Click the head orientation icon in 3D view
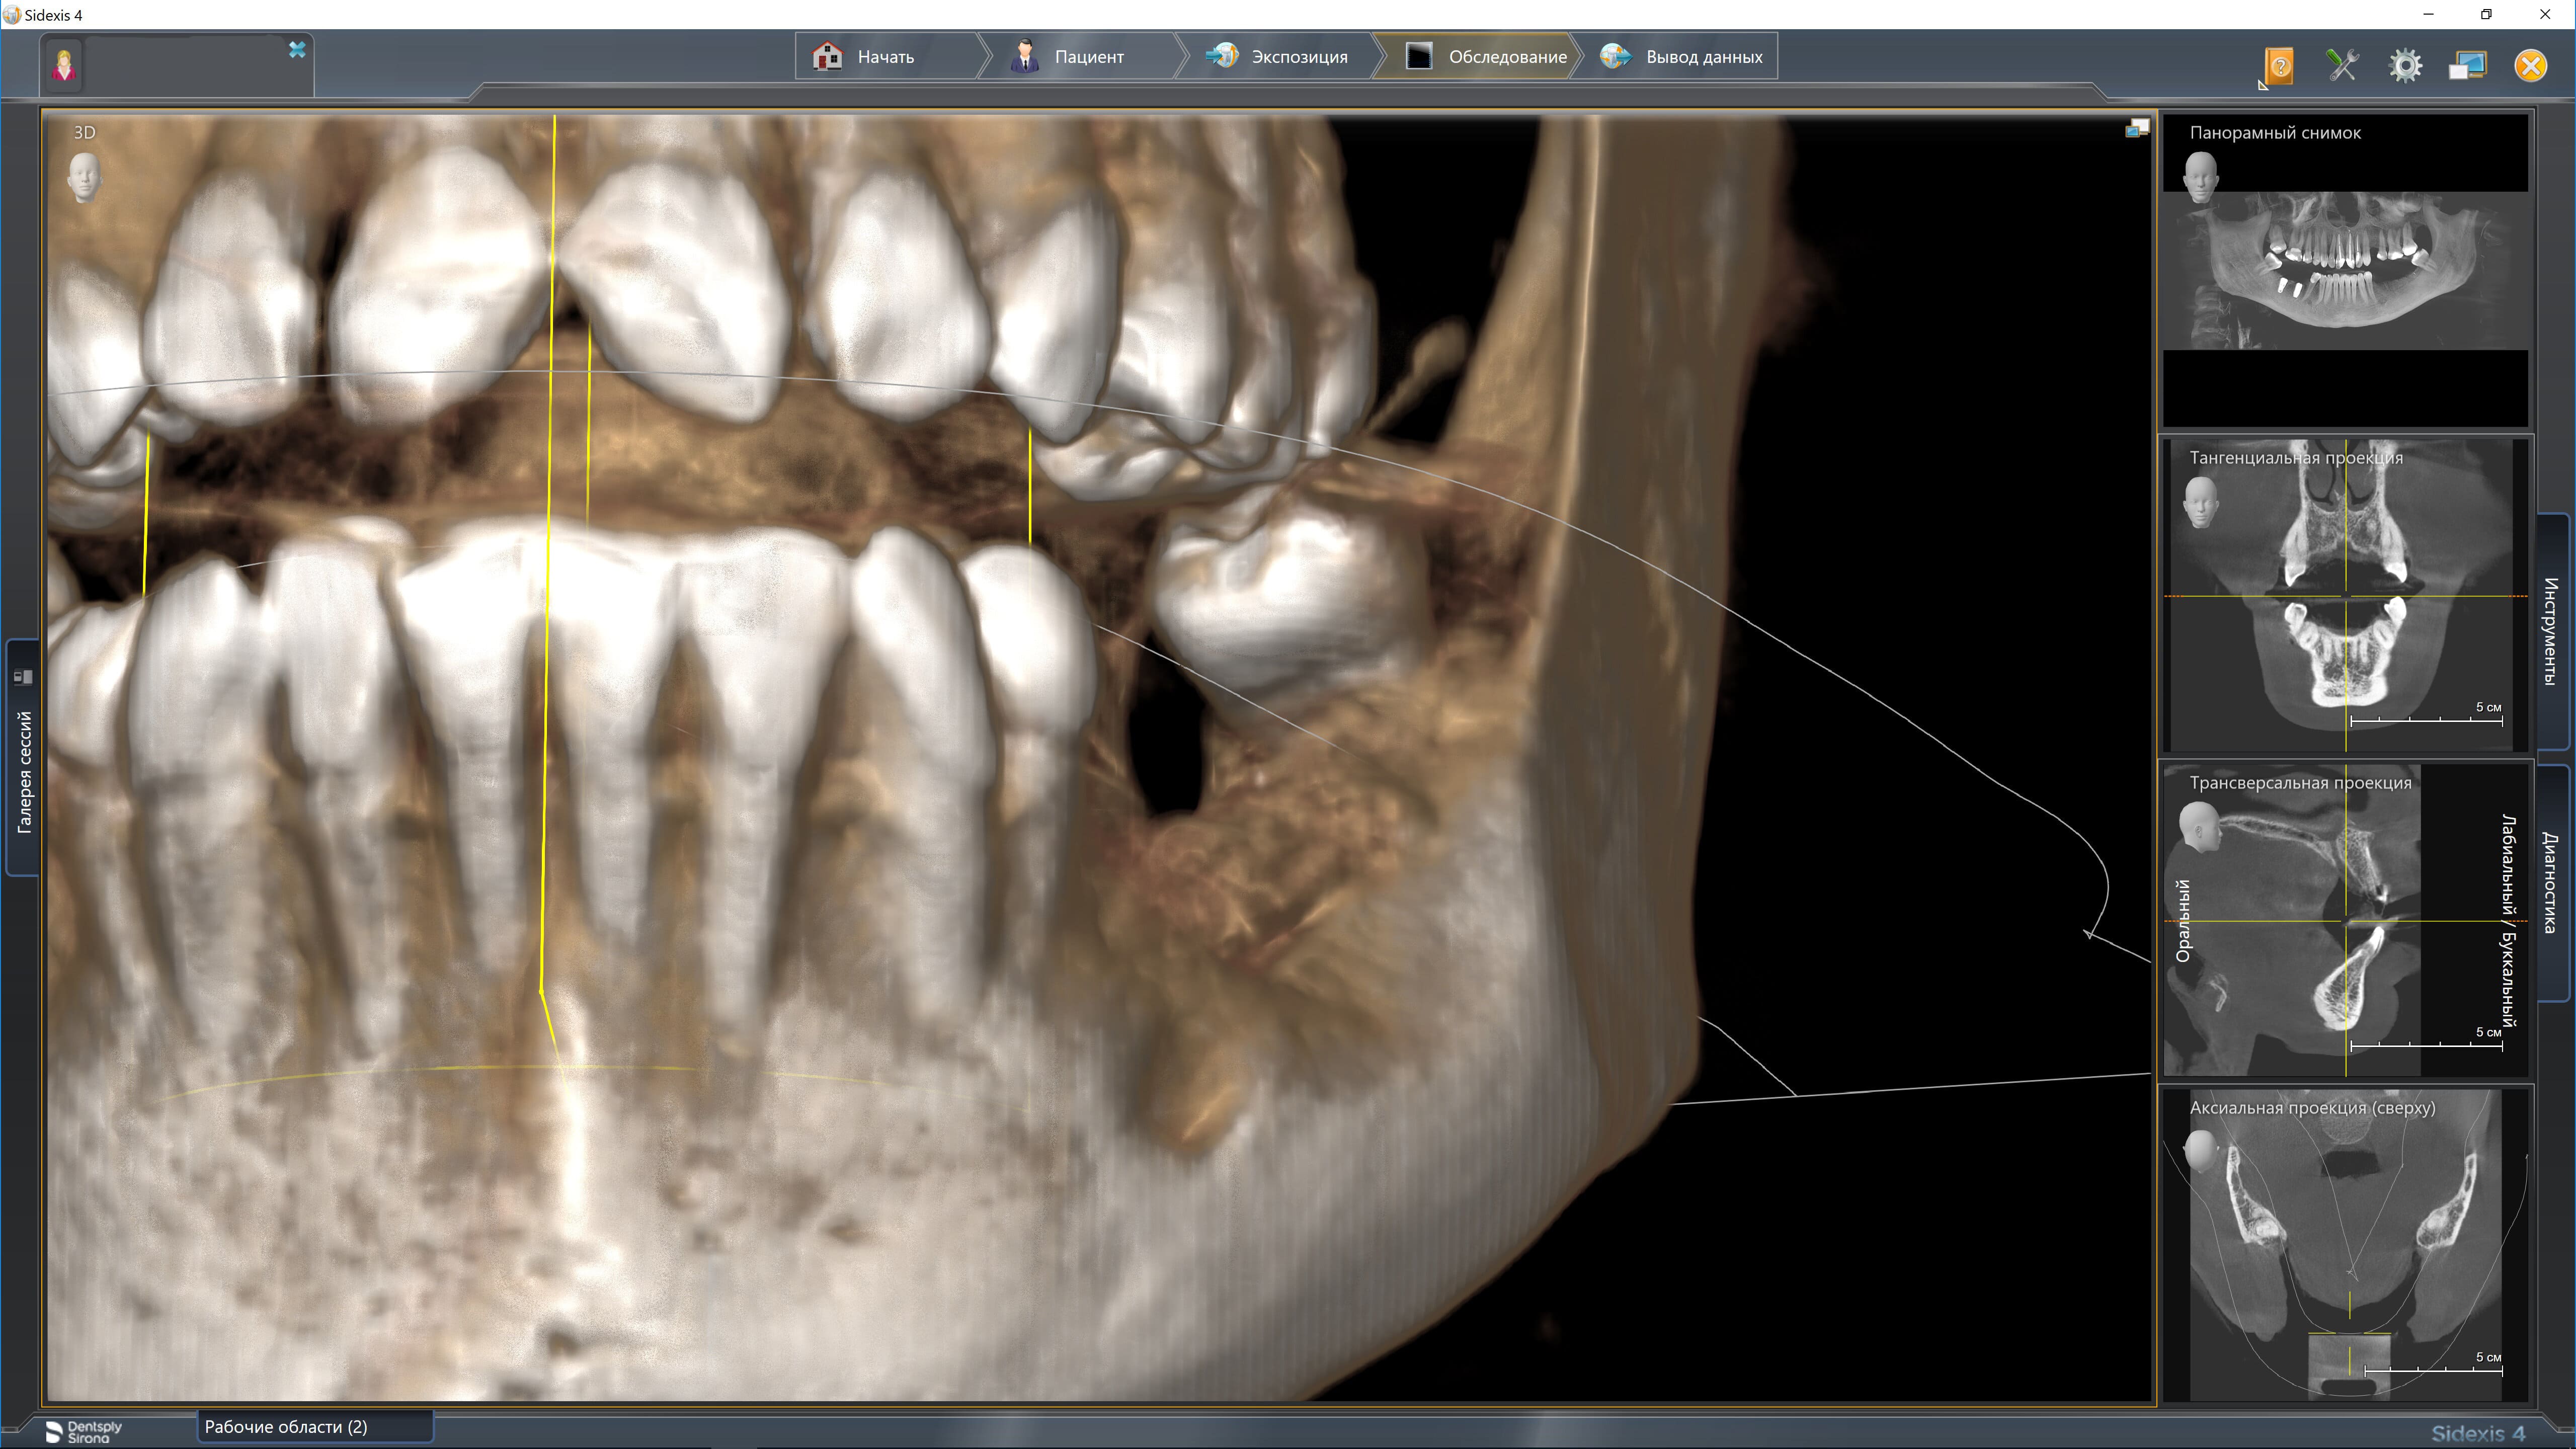Screen dimensions: 2576x1449 pyautogui.click(x=84, y=177)
